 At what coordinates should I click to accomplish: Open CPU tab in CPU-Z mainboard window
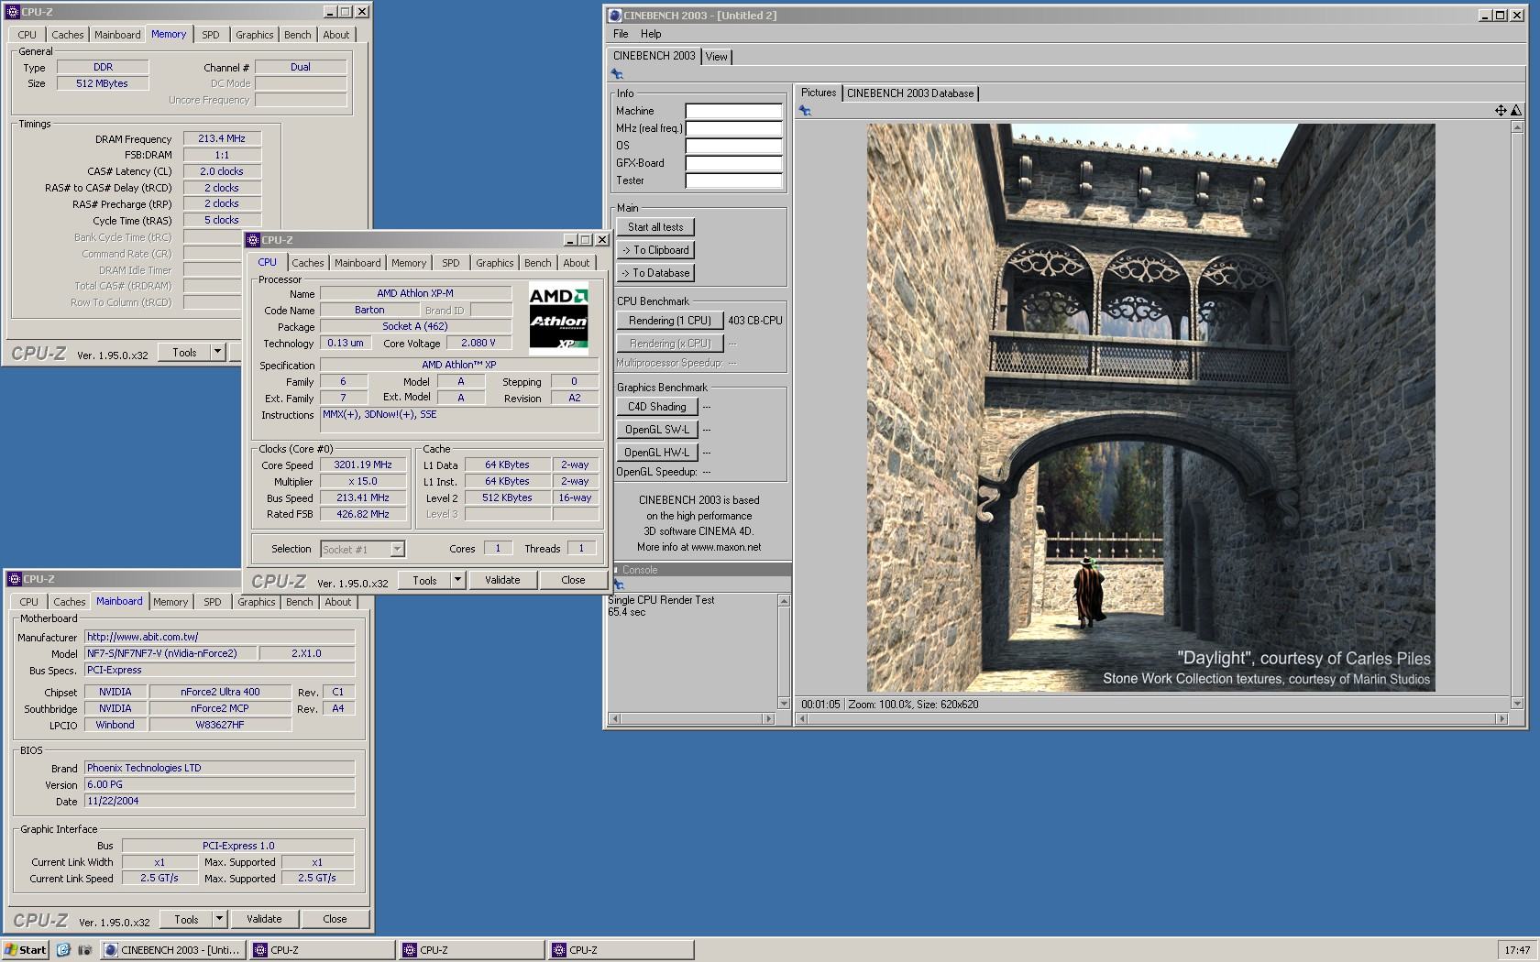(x=29, y=602)
